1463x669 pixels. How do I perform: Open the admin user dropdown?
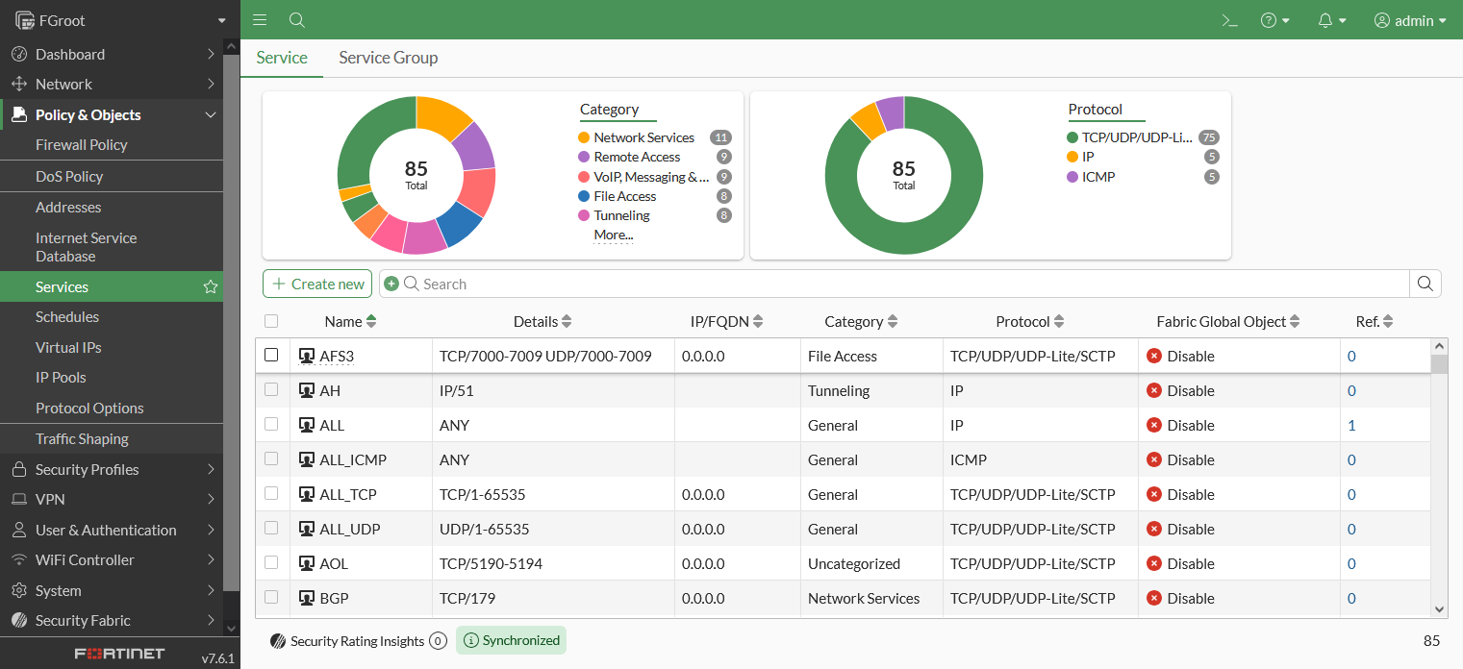click(1410, 20)
